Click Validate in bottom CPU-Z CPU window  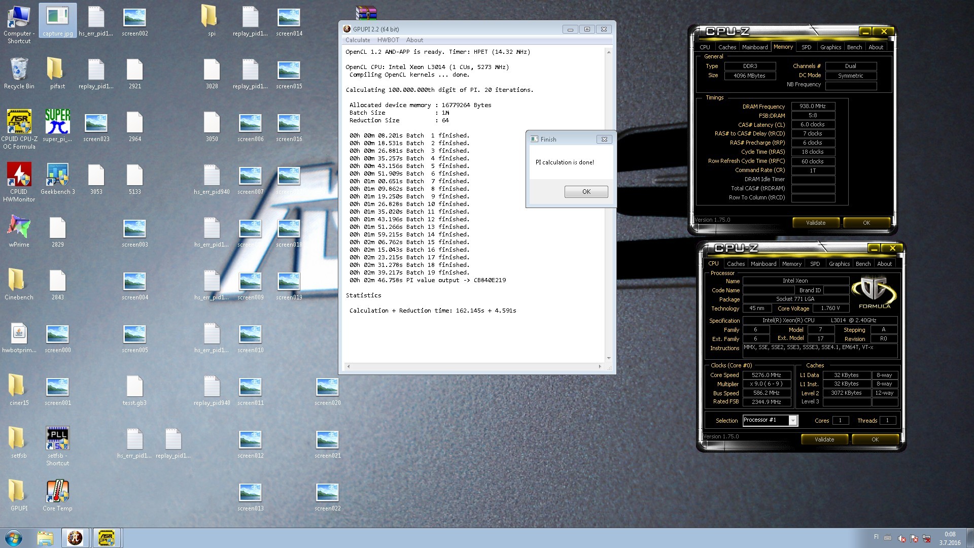tap(824, 439)
